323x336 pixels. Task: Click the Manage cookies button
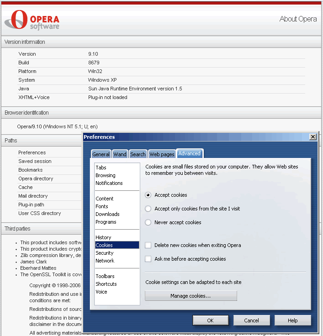tap(191, 296)
